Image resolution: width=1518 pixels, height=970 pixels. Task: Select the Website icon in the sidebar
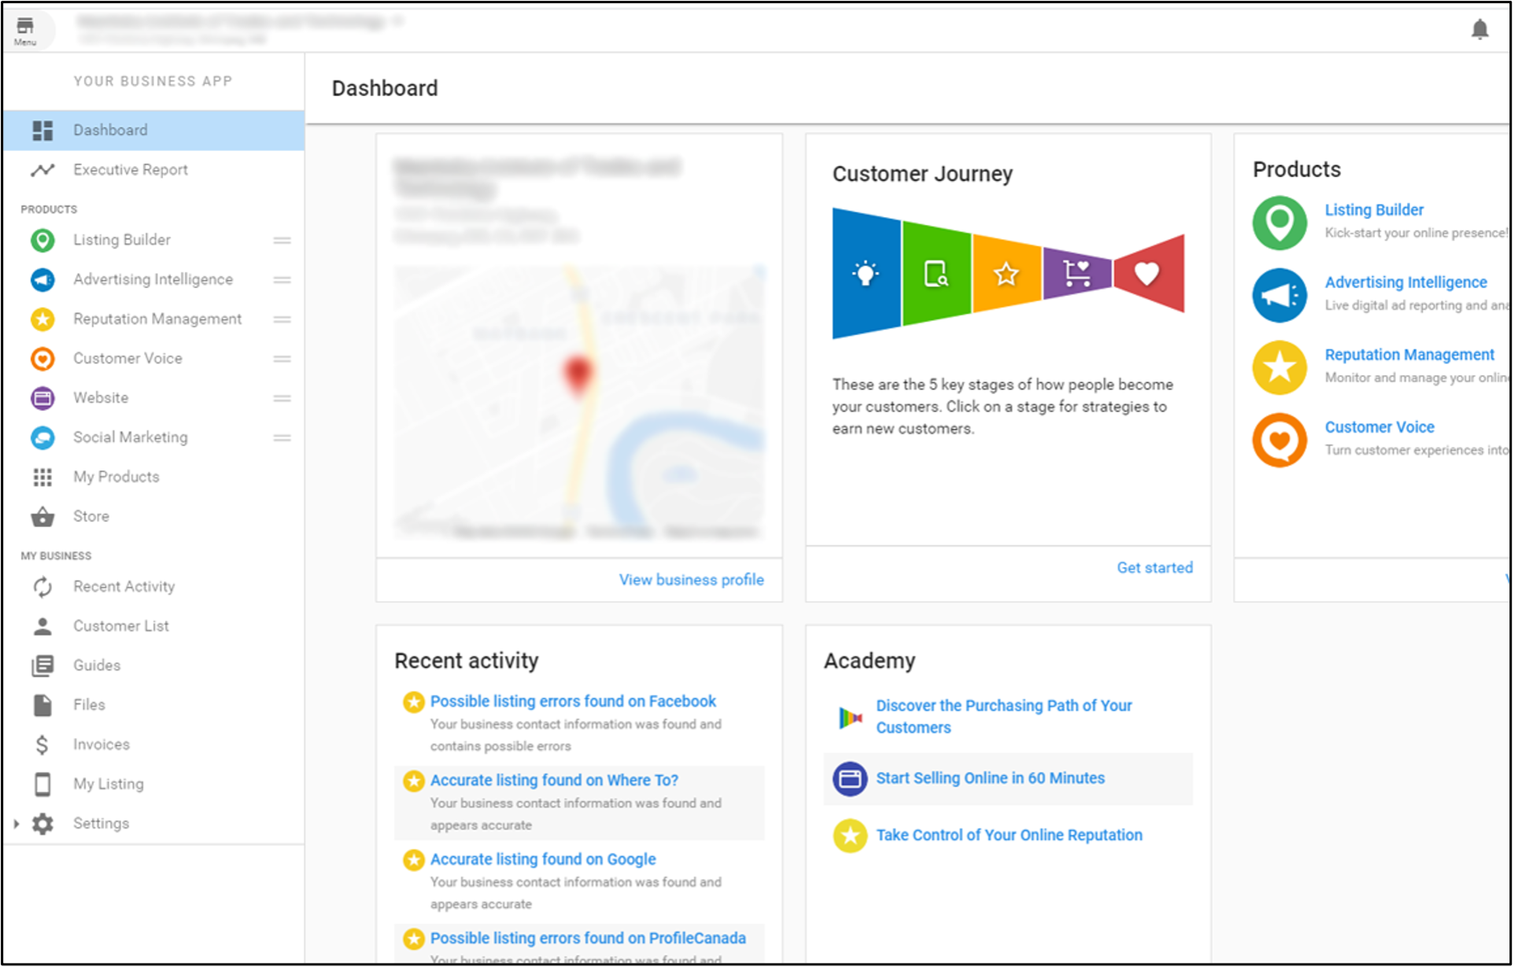[x=42, y=397]
